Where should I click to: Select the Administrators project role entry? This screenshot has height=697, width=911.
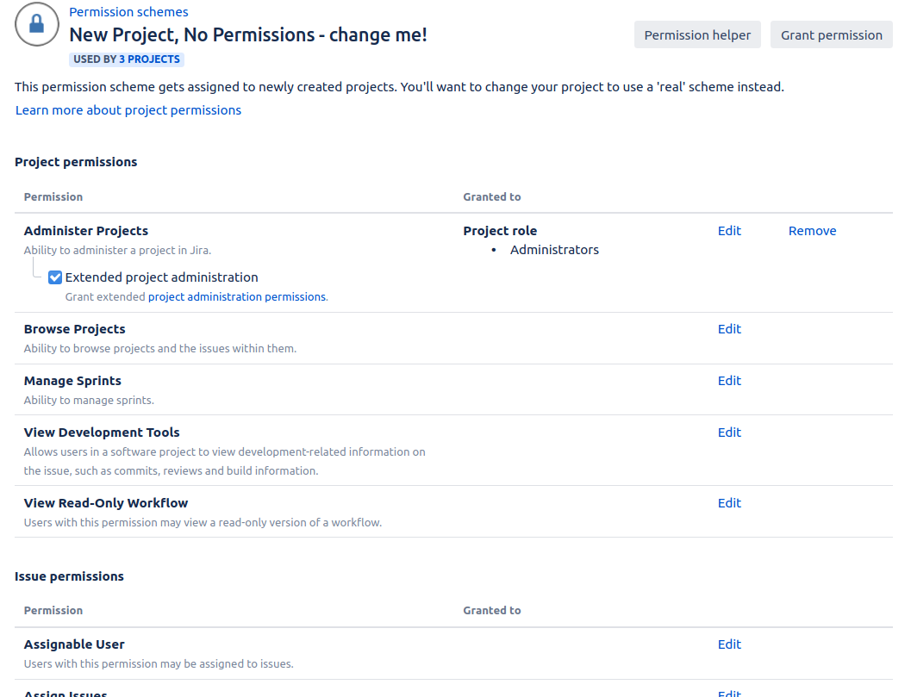pos(554,250)
